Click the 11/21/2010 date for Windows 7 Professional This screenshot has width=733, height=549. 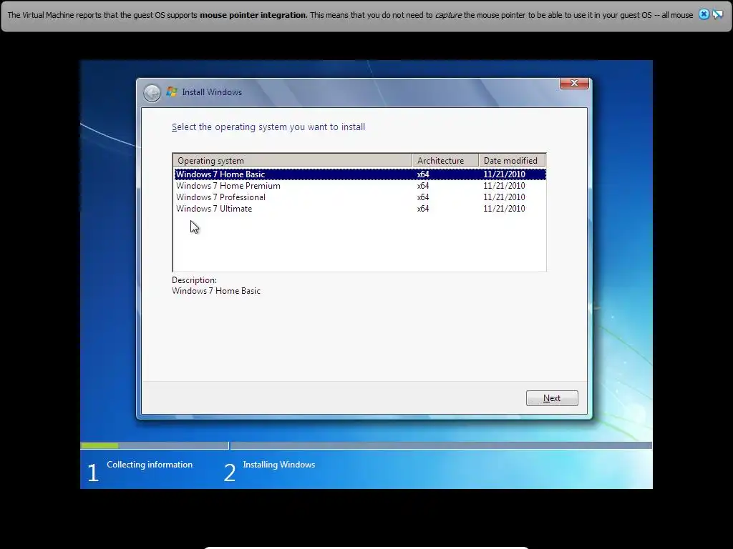tap(504, 197)
